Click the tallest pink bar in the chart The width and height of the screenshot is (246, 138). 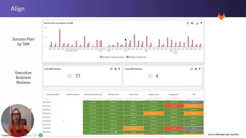(x=60, y=38)
